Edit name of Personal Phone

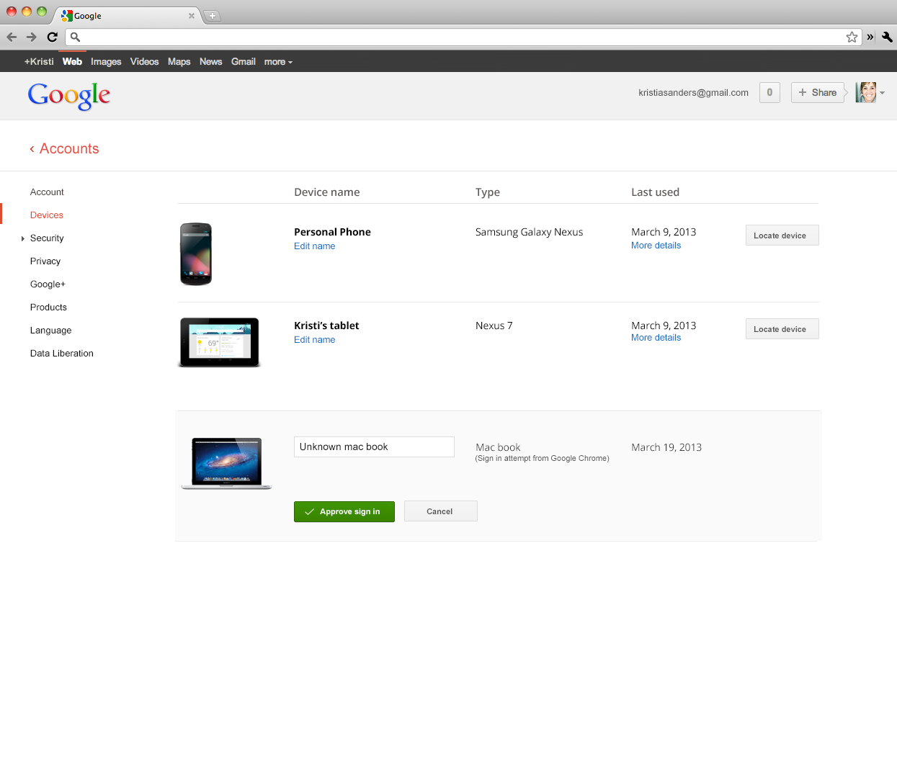click(314, 246)
